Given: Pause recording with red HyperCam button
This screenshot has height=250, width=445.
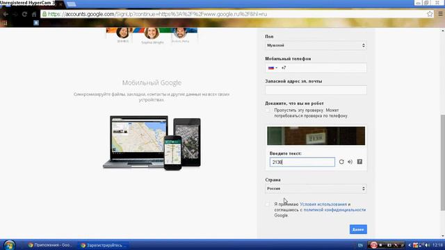Looking at the screenshot, I should point(373,245).
